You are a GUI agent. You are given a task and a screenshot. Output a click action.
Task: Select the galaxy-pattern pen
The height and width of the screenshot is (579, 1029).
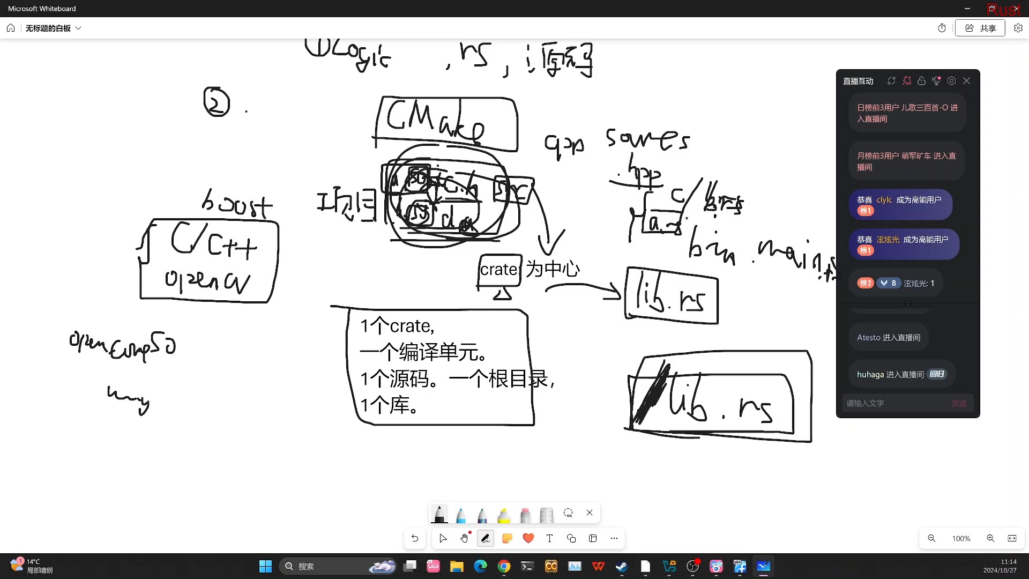pyautogui.click(x=482, y=515)
